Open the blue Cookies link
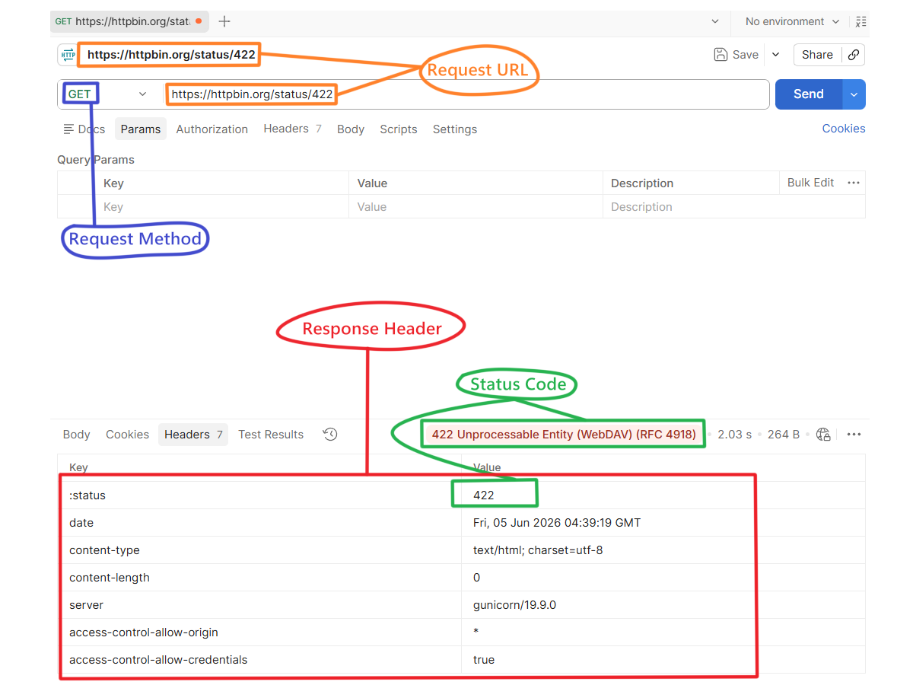The width and height of the screenshot is (913, 685). click(x=844, y=129)
